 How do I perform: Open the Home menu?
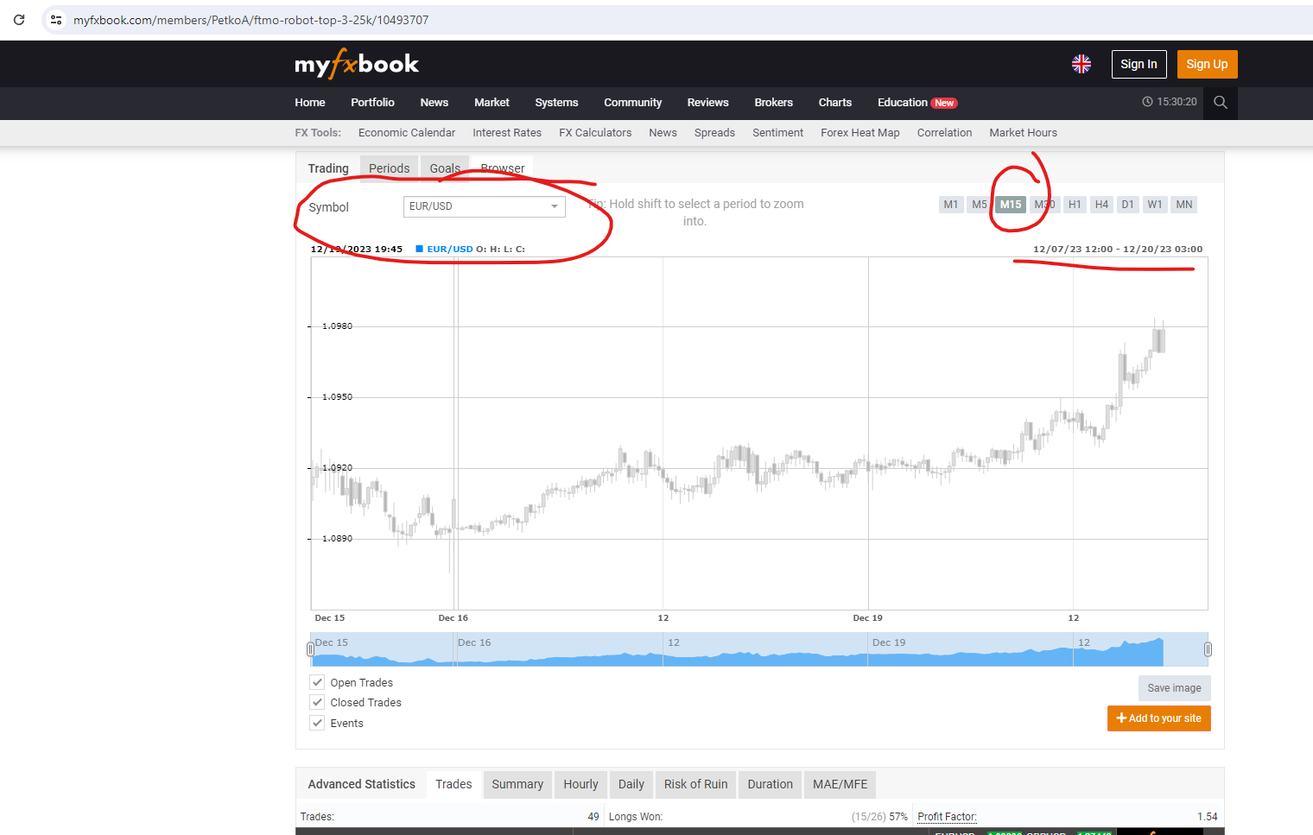coord(310,102)
